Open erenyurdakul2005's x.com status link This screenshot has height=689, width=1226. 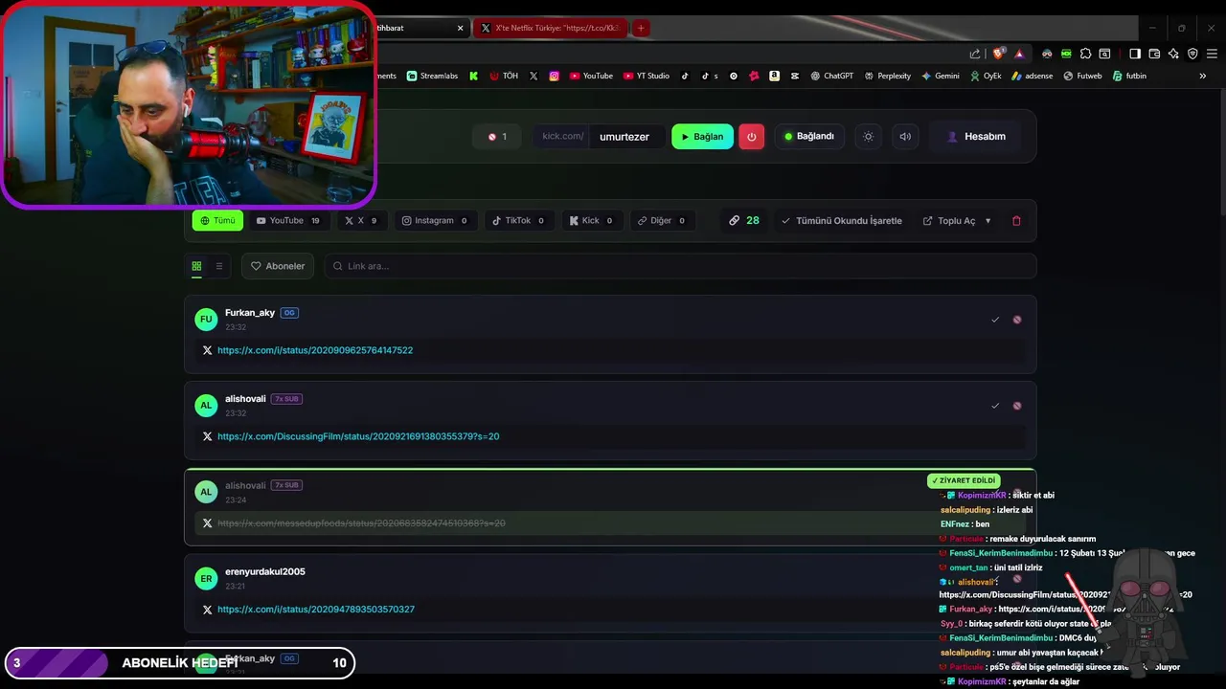316,610
